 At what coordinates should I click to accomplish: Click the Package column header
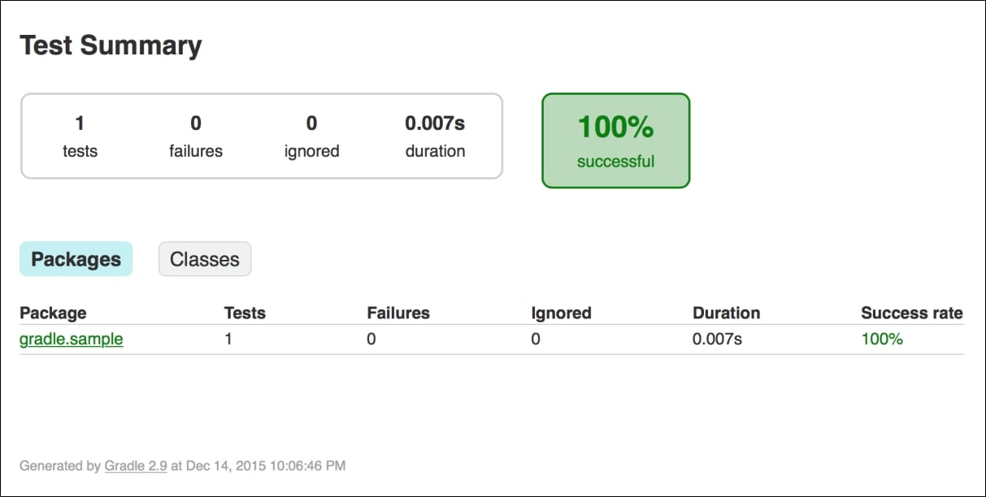coord(53,313)
